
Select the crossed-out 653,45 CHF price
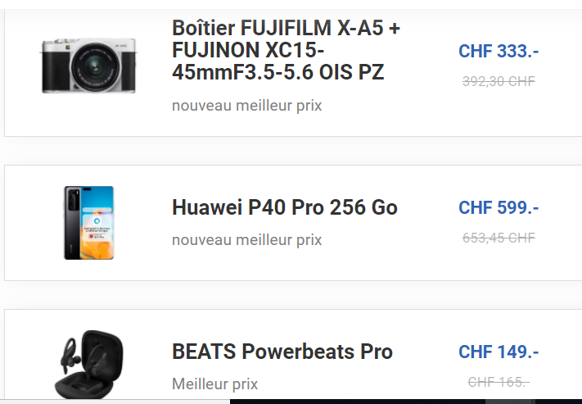499,238
